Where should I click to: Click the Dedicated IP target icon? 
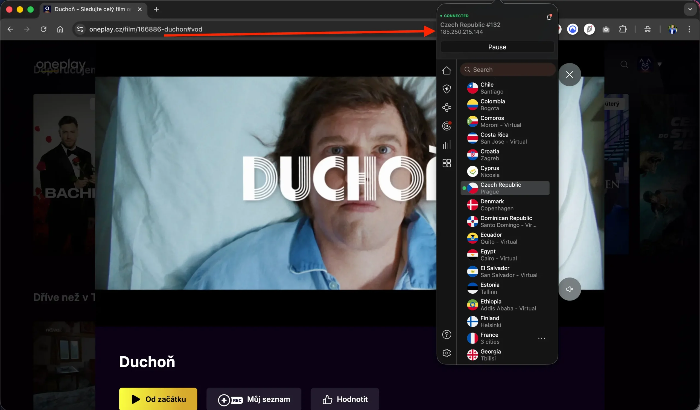(447, 126)
